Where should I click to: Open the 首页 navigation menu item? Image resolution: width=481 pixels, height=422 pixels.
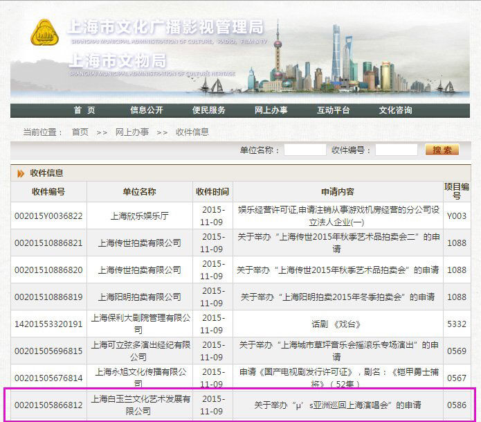click(x=84, y=110)
